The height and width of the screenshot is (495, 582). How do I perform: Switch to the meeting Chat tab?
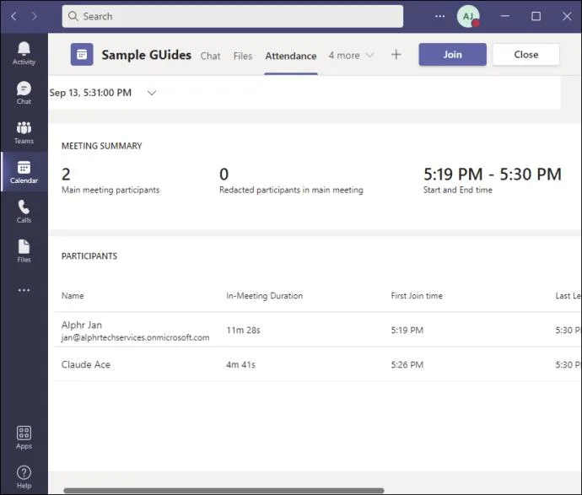(210, 56)
